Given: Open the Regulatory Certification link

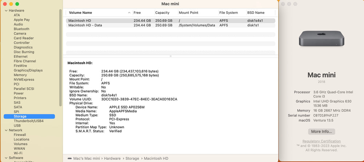Looking at the screenshot, I should (321, 141).
